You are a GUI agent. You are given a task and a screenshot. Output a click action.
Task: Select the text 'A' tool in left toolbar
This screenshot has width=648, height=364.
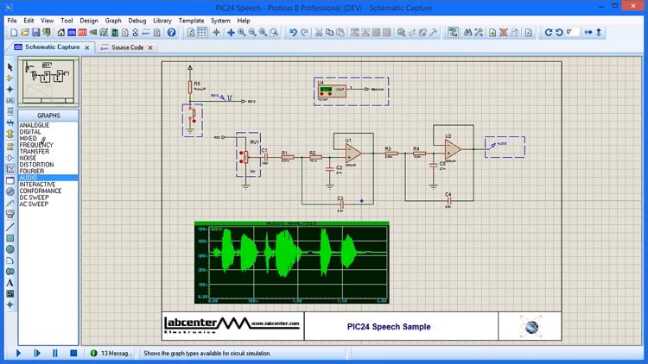tap(10, 282)
